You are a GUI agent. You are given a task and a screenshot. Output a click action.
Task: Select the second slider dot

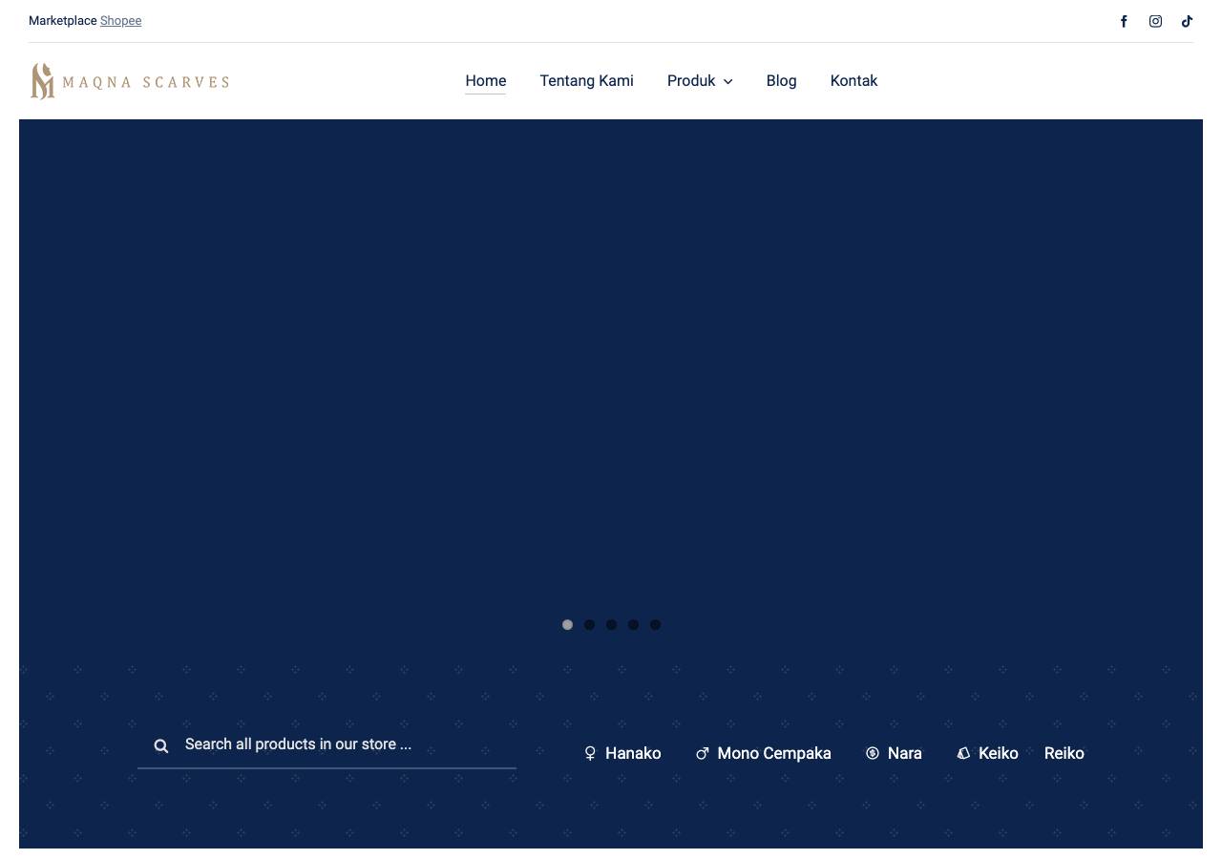click(589, 624)
